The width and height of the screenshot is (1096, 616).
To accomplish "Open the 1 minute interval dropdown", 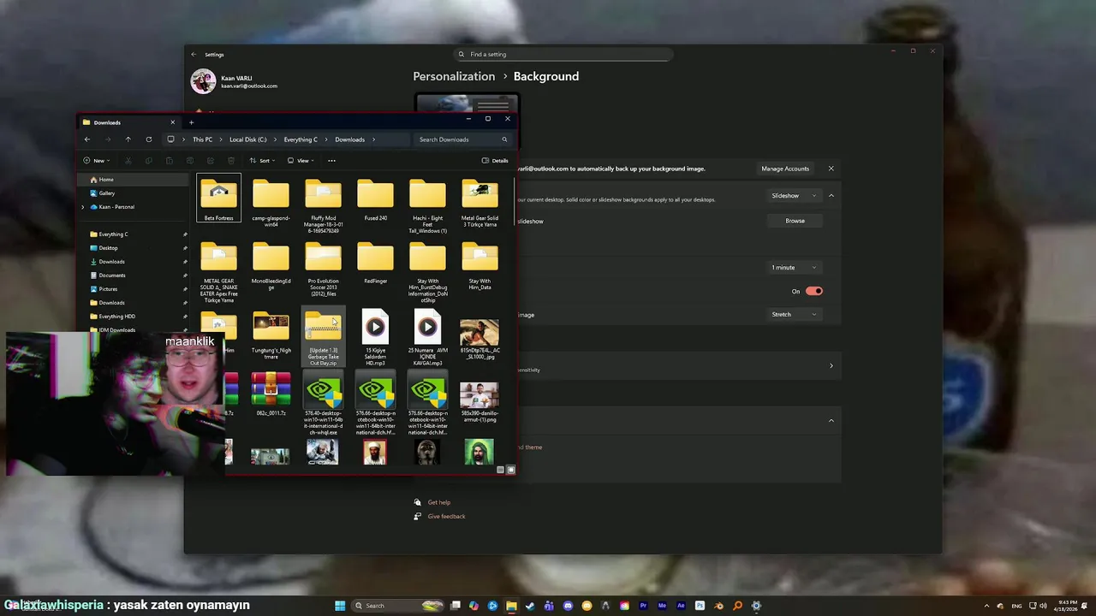I will [794, 268].
